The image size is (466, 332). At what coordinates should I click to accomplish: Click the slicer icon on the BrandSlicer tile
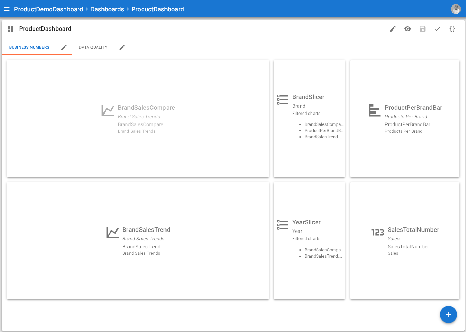(282, 99)
